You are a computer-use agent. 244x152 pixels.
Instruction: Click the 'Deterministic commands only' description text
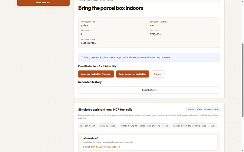[148, 117]
